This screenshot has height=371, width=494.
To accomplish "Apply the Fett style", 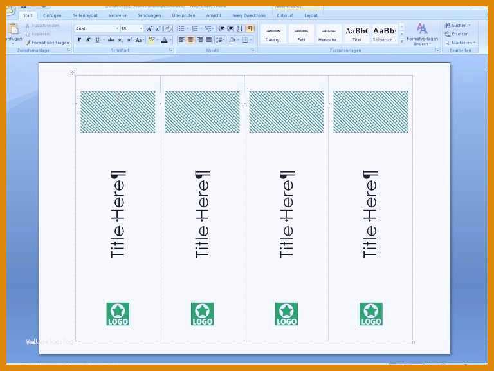I will (x=301, y=34).
